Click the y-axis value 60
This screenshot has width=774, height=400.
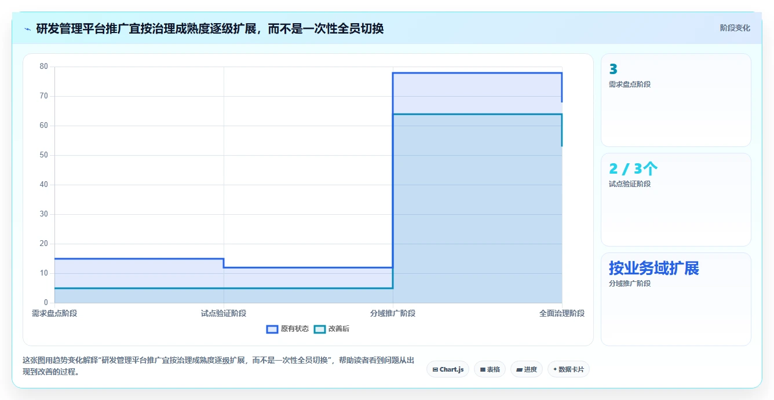(x=44, y=126)
